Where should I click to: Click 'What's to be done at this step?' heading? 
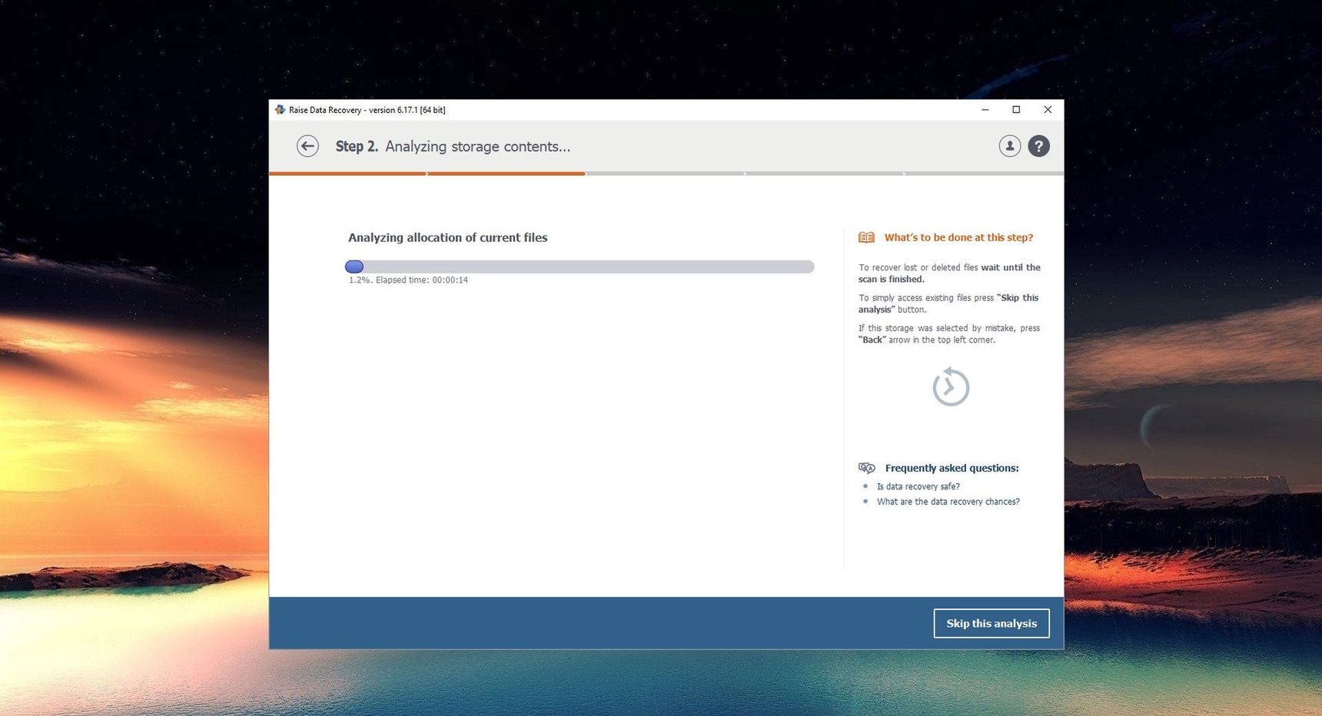click(958, 237)
